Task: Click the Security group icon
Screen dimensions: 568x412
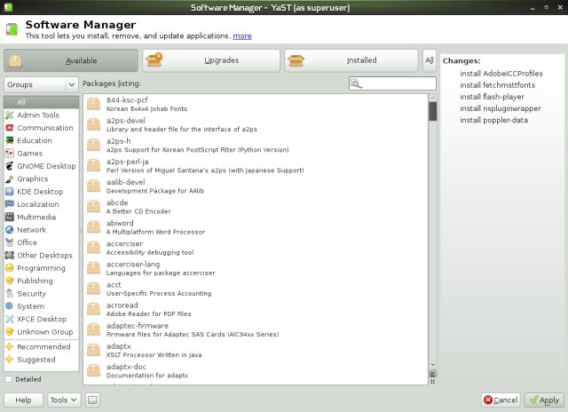Action: point(10,294)
